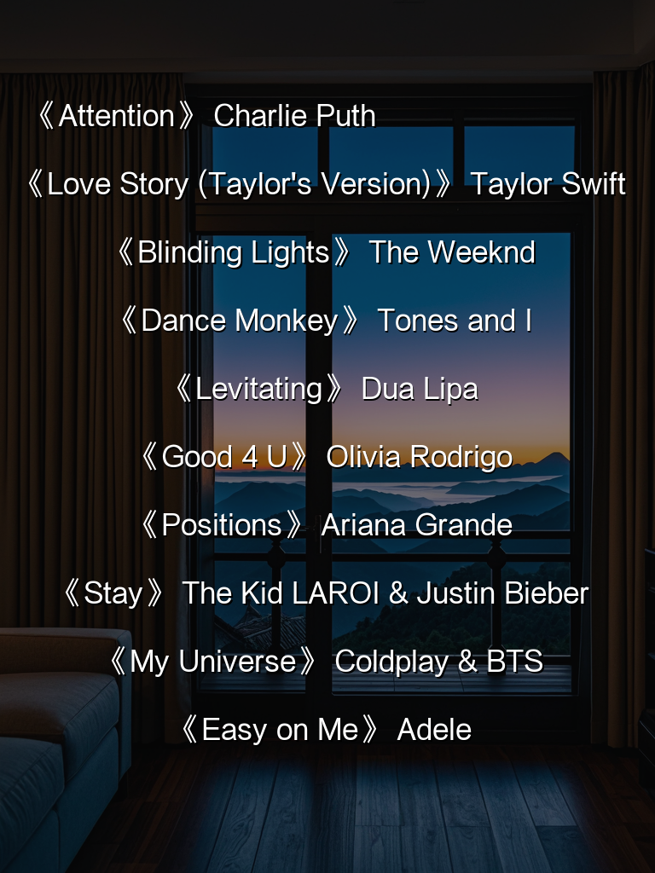Open the Good 4 U song title
This screenshot has width=655, height=873.
pyautogui.click(x=224, y=458)
